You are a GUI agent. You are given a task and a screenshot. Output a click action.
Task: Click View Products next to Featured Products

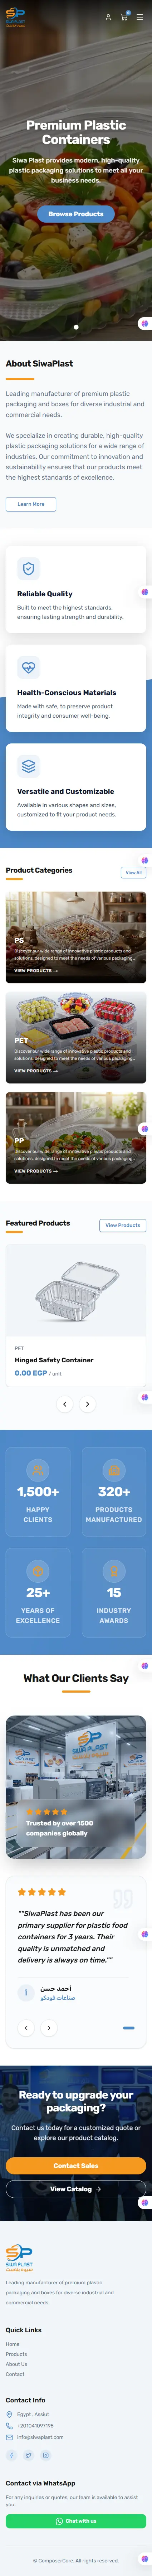pos(123,1225)
